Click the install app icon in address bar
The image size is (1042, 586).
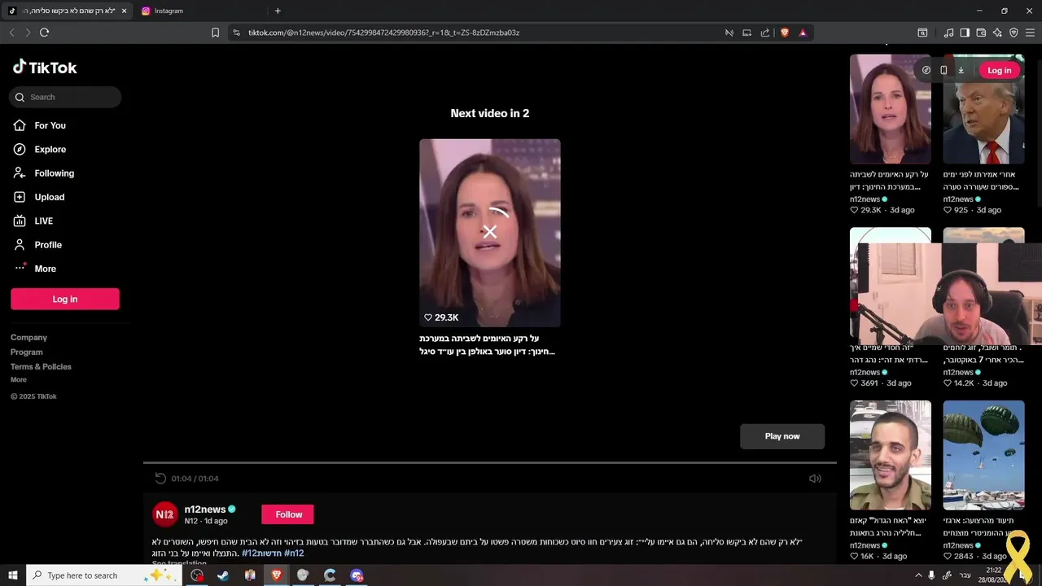click(747, 33)
